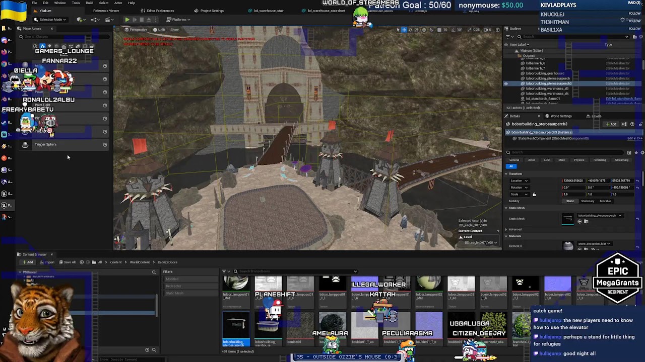Open the File menu
645x362 pixels.
[34, 3]
